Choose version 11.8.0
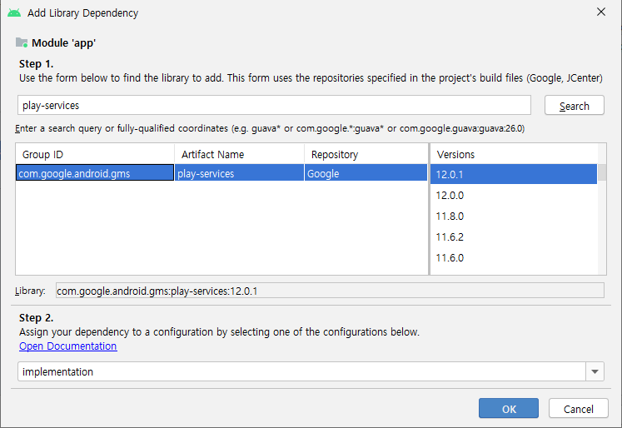The height and width of the screenshot is (428, 622). [x=514, y=216]
